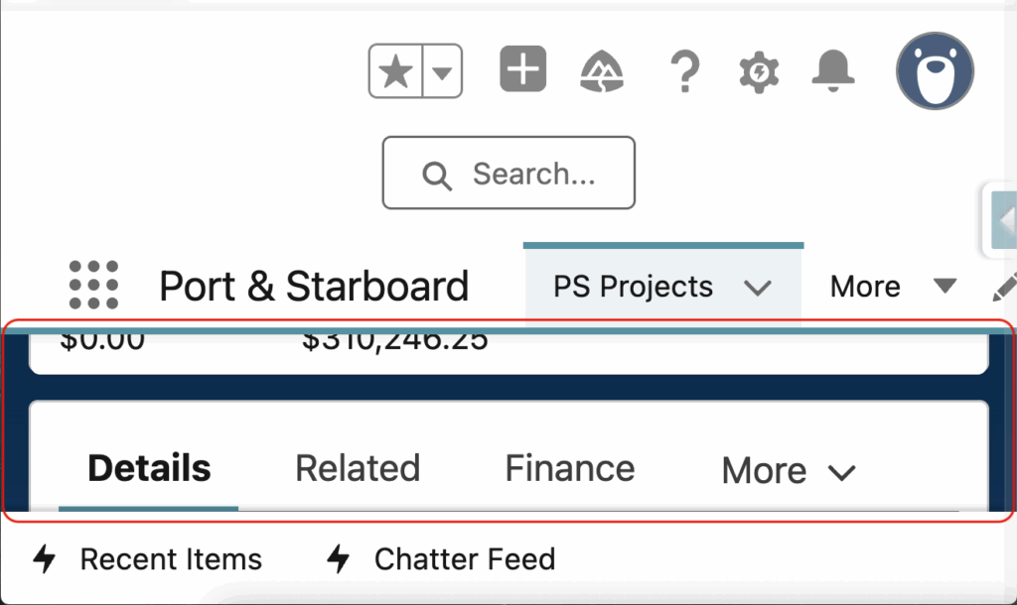Expand the More record tabs dropdown

point(789,471)
